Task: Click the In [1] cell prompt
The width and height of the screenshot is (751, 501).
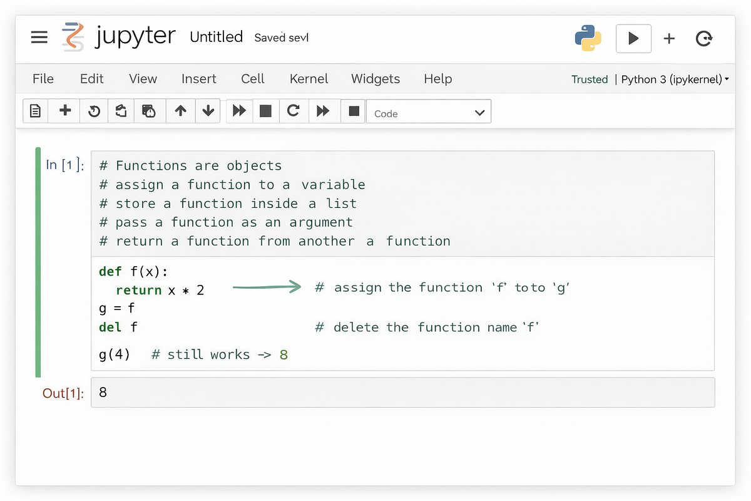Action: click(64, 165)
